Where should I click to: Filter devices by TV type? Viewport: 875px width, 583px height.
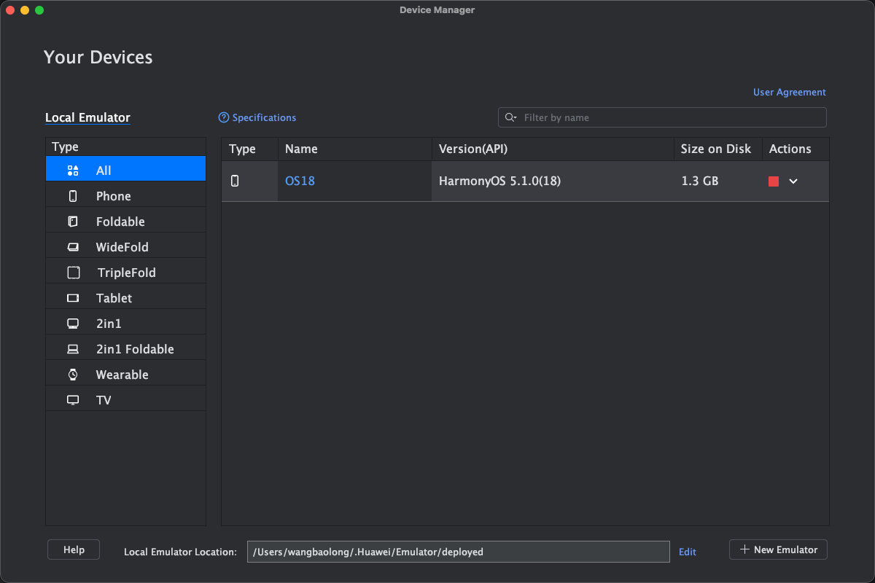coord(125,400)
